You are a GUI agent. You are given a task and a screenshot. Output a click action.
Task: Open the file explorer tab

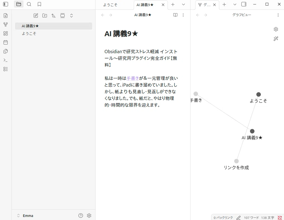(x=19, y=4)
